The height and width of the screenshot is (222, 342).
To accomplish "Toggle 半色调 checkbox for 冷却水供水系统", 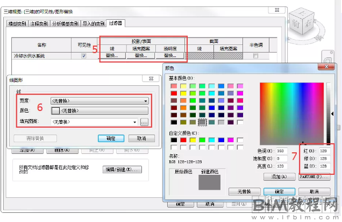I will click(x=255, y=56).
